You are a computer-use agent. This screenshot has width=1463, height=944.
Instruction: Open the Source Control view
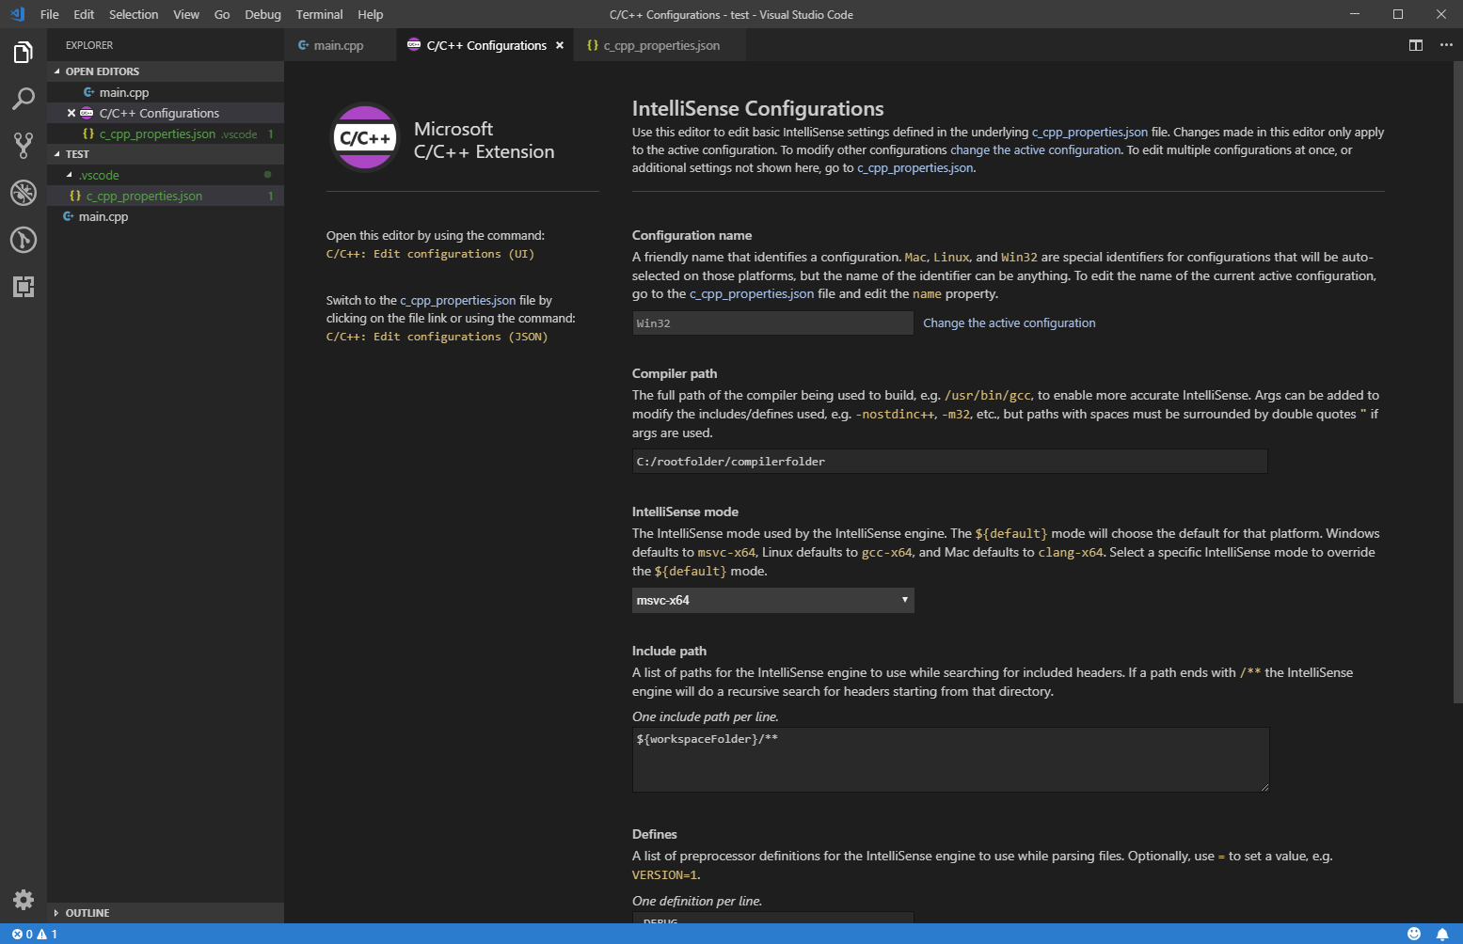tap(23, 146)
